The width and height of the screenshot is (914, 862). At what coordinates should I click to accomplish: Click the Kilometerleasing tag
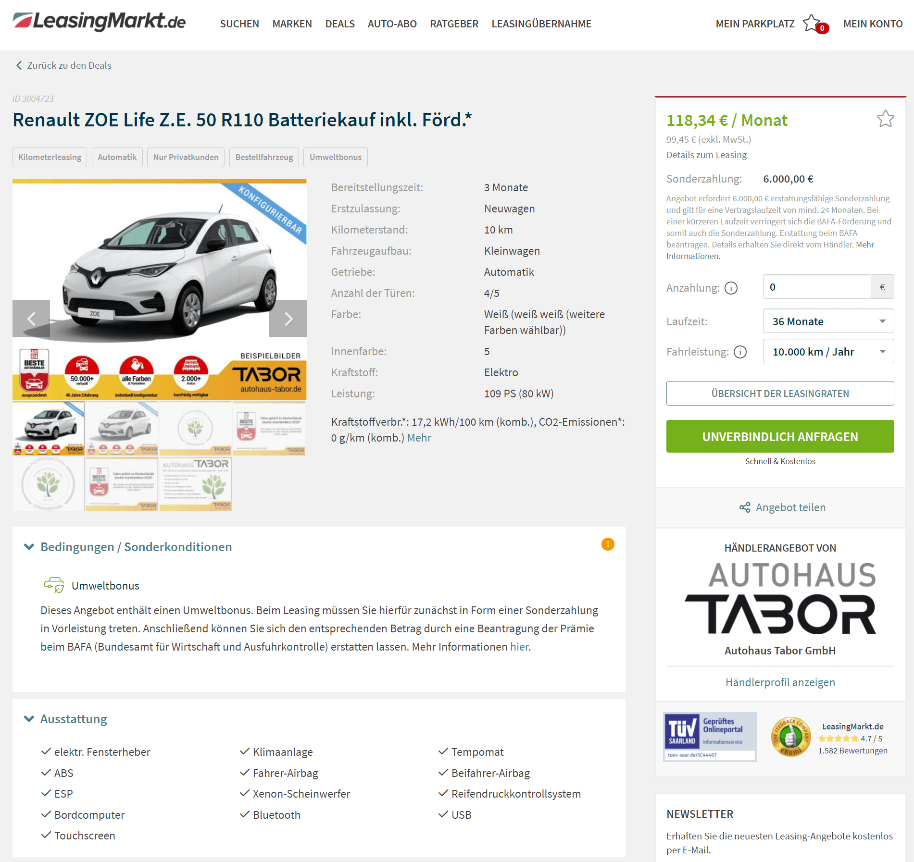tap(50, 157)
